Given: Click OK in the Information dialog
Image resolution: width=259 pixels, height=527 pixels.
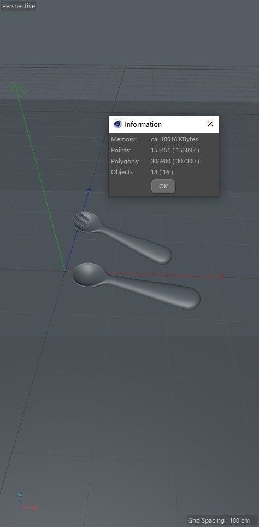Looking at the screenshot, I should [163, 186].
